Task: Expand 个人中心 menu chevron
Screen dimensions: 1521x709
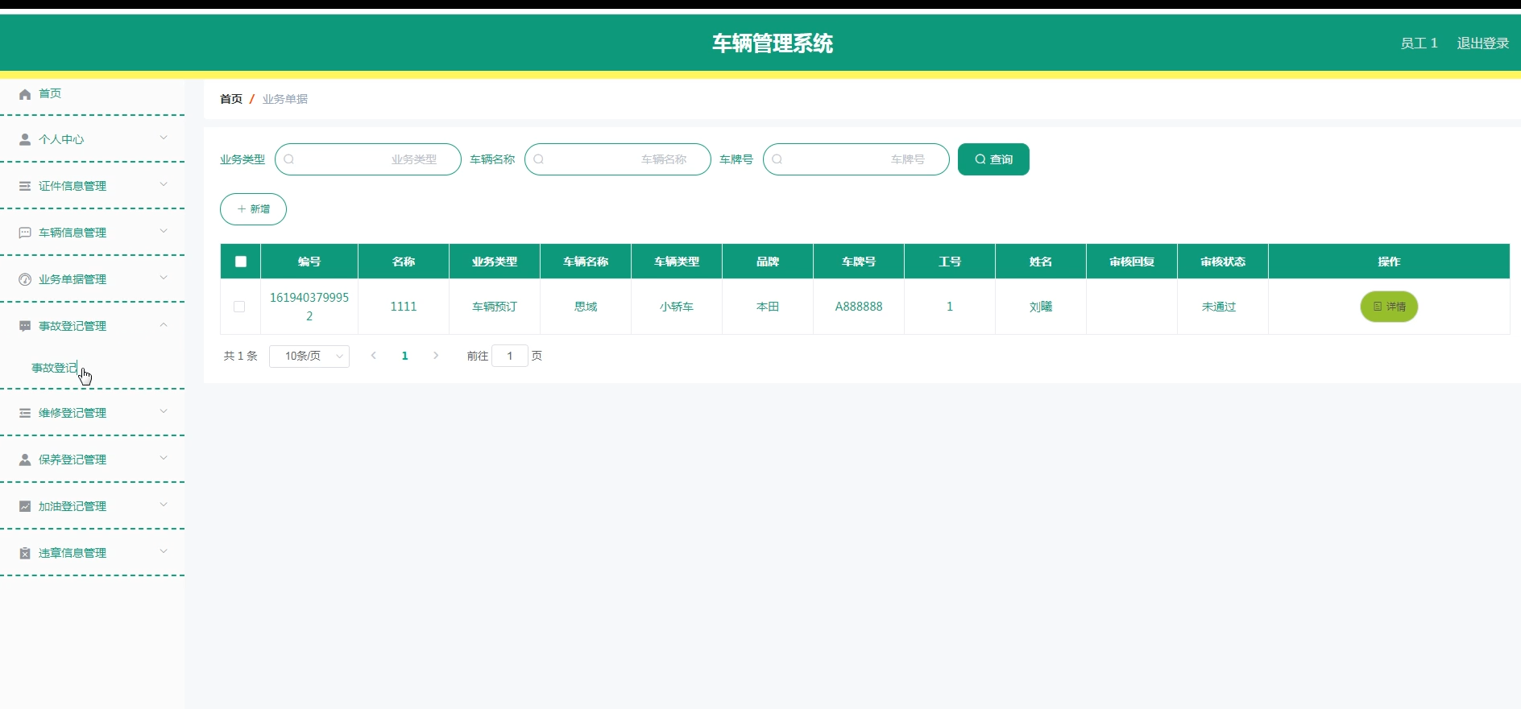Action: [164, 138]
